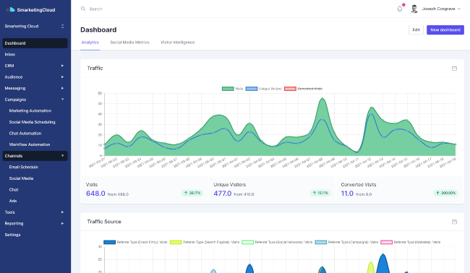Click the Traffic Source card title
470x273 pixels.
pos(104,222)
